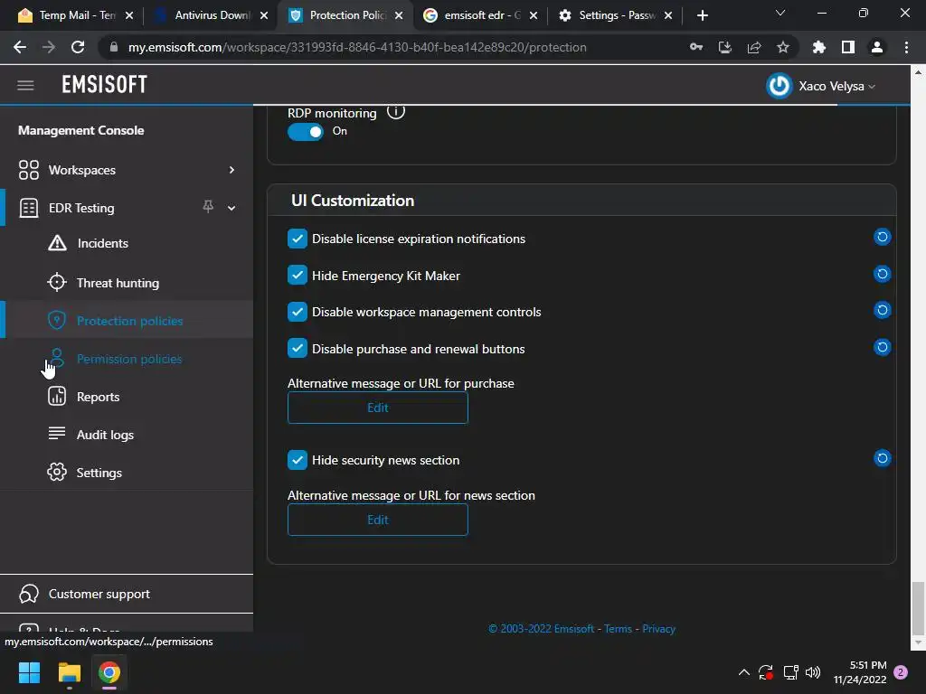This screenshot has width=926, height=694.
Task: Open RDP monitoring info icon
Action: click(396, 111)
